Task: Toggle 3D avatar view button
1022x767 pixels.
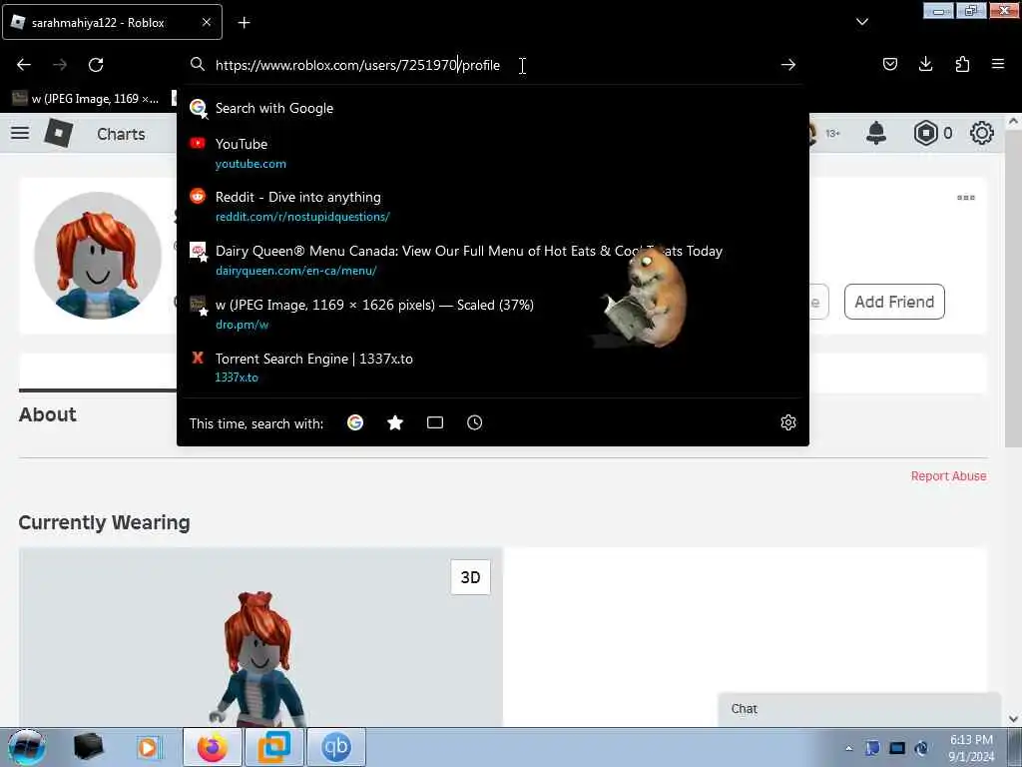Action: (x=471, y=577)
